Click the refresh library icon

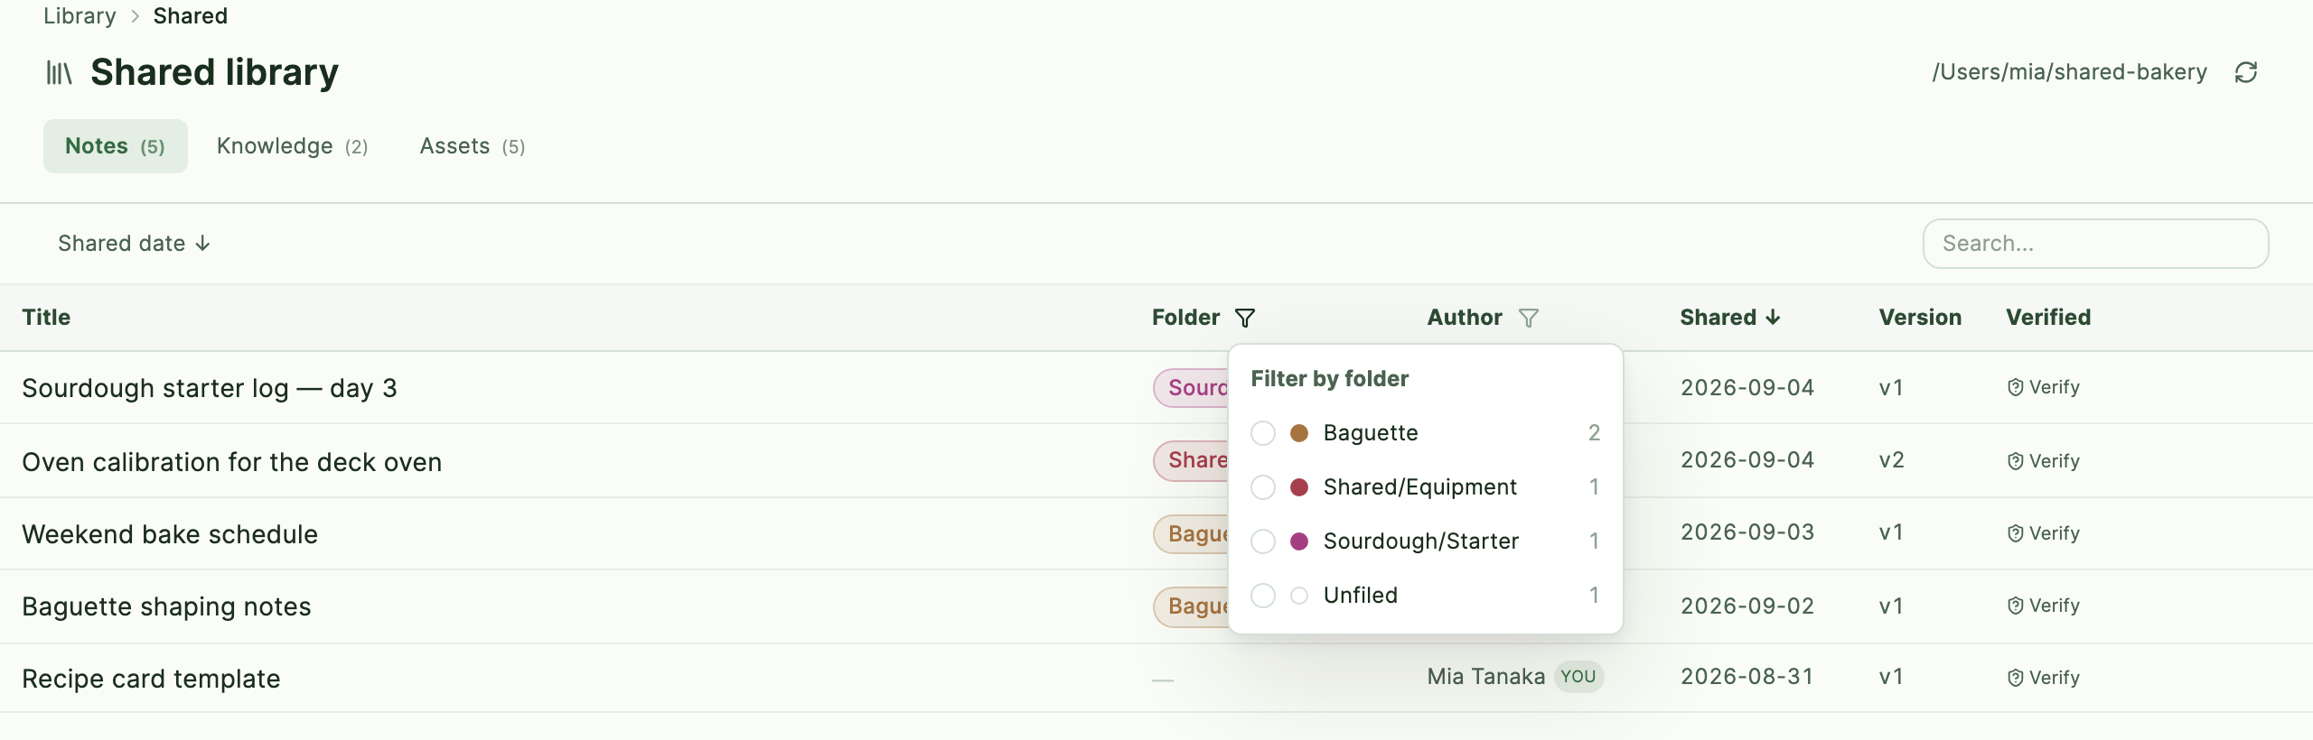click(2246, 72)
